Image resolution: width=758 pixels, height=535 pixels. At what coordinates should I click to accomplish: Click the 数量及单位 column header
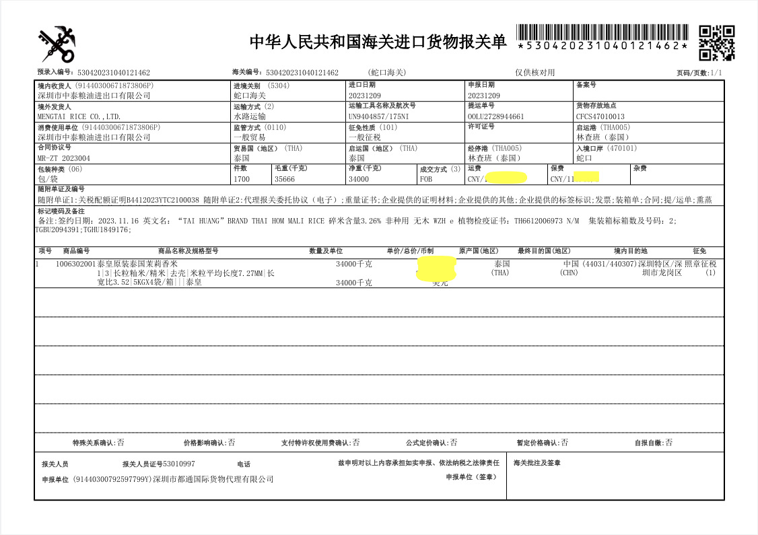pyautogui.click(x=326, y=251)
